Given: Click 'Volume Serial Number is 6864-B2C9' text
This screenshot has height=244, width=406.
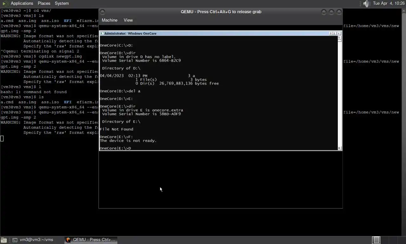Looking at the screenshot, I should 141,60.
